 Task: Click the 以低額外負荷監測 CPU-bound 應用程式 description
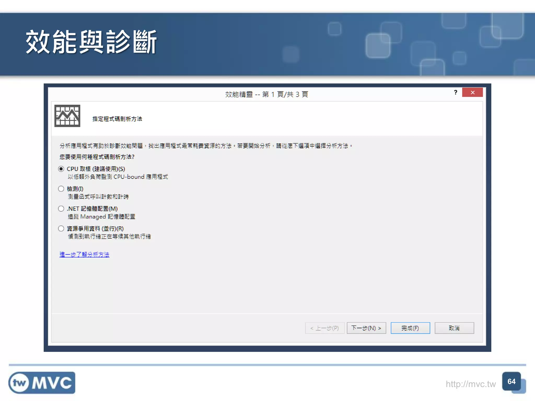pyautogui.click(x=118, y=177)
